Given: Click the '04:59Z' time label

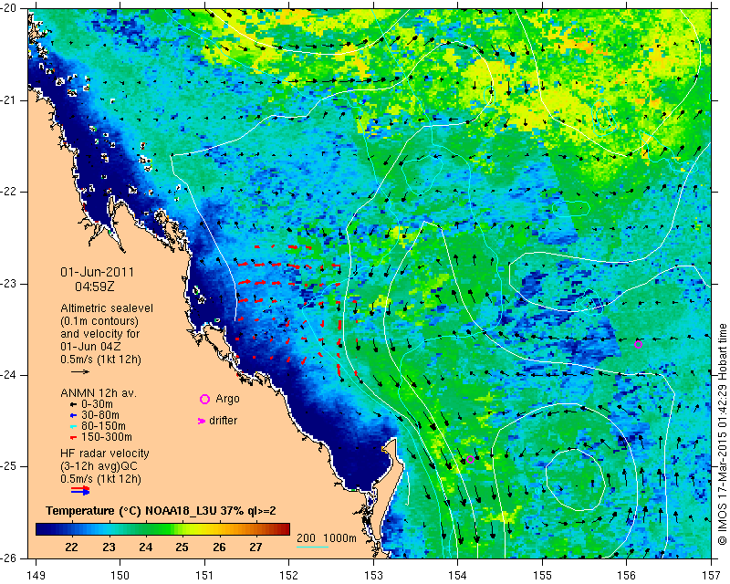Looking at the screenshot, I should (x=95, y=287).
